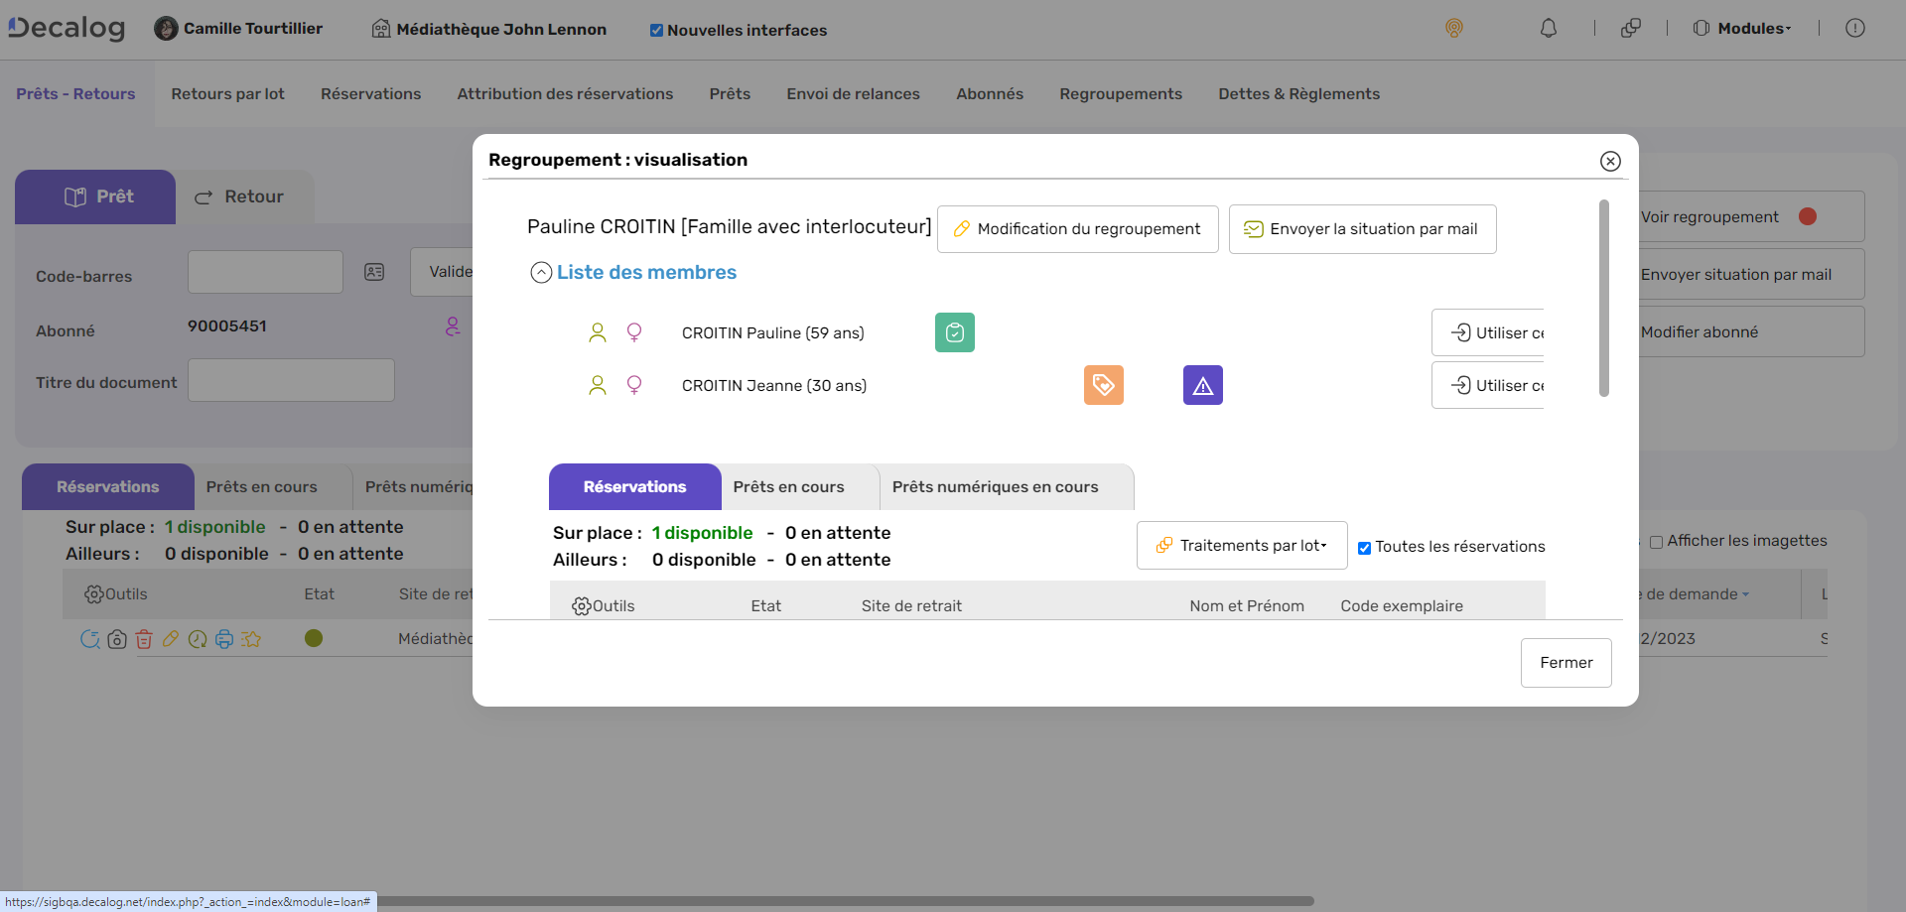Close the dialog with the Fermer button
Screen dimensions: 1906x912
click(x=1566, y=662)
